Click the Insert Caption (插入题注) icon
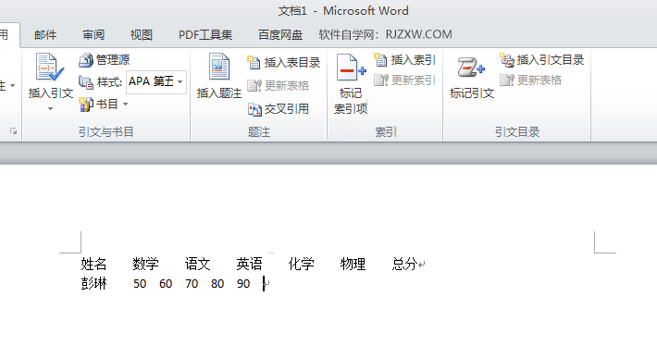Viewport: 657px width, 346px height. 219,67
